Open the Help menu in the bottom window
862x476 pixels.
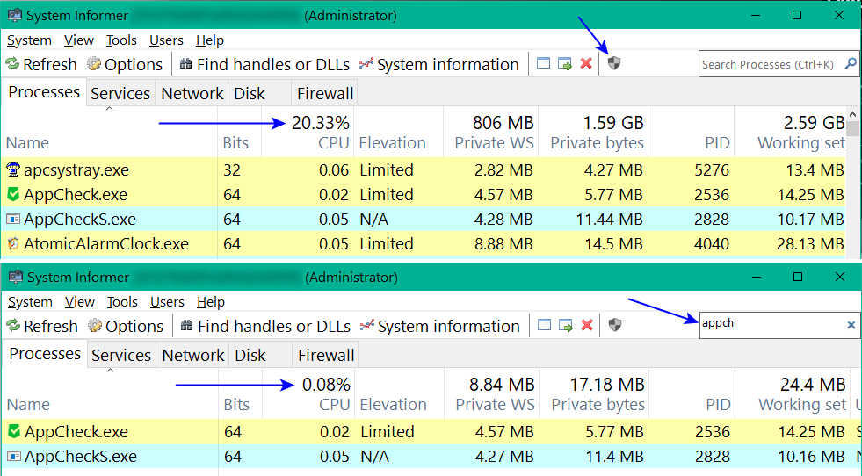[x=211, y=302]
